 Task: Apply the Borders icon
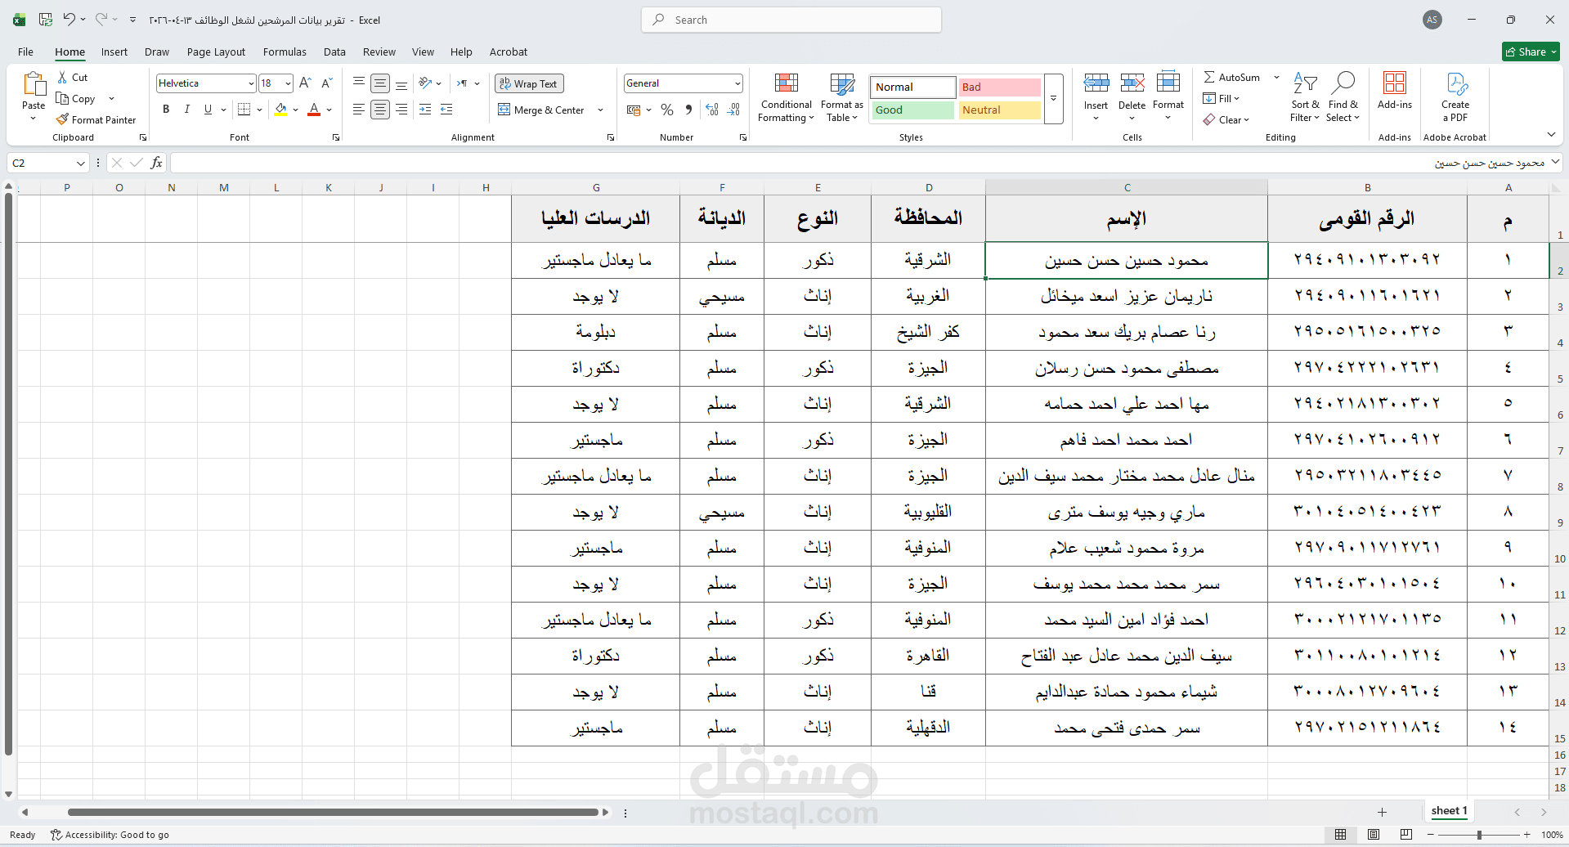[244, 109]
